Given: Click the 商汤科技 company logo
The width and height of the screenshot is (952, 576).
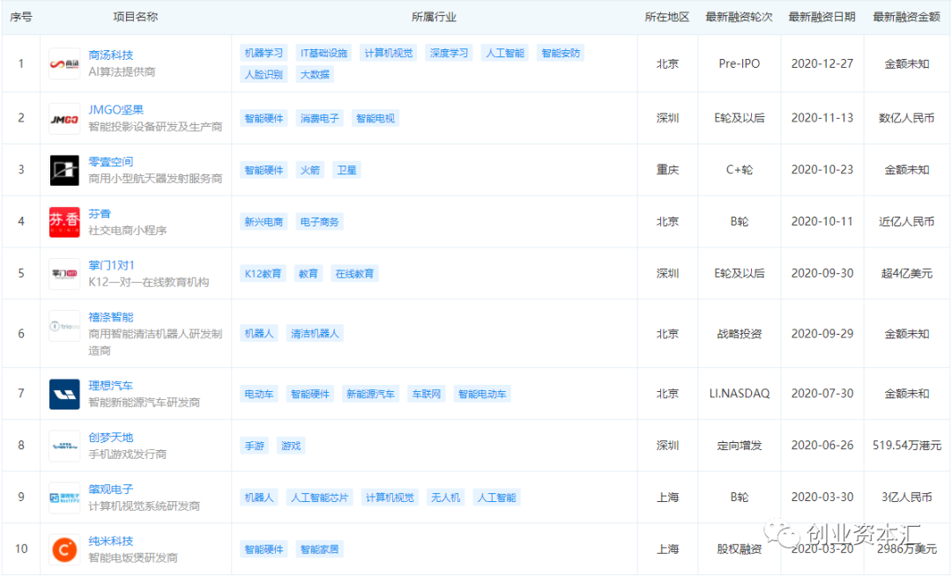Looking at the screenshot, I should 64,63.
